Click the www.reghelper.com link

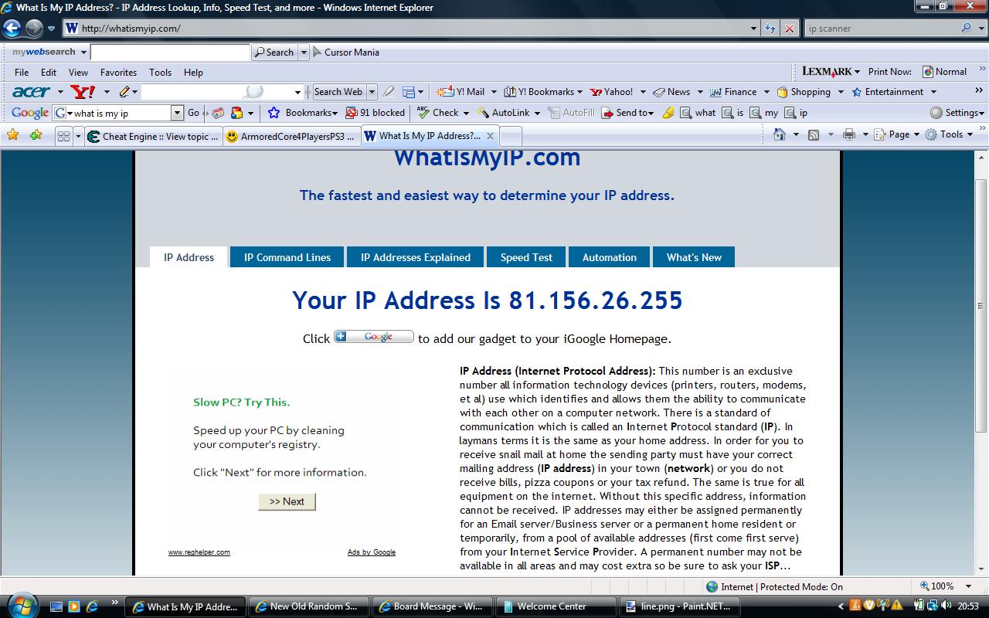[x=199, y=552]
